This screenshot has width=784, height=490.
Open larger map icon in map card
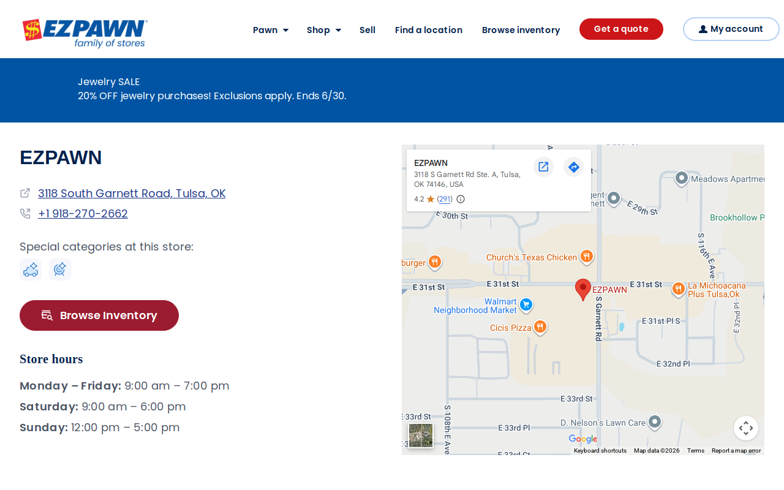[x=543, y=167]
